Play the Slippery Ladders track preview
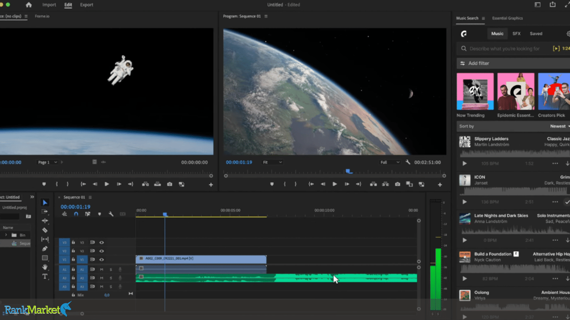The height and width of the screenshot is (320, 570). click(464, 164)
